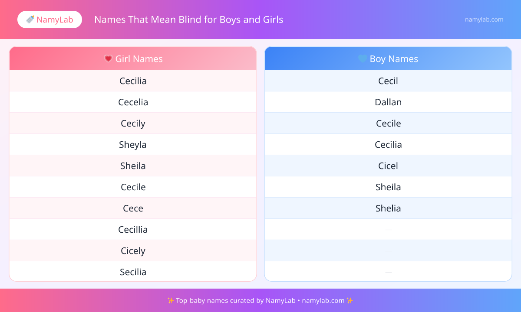Click the page title about names meaning blind
The width and height of the screenshot is (521, 312).
(x=188, y=19)
